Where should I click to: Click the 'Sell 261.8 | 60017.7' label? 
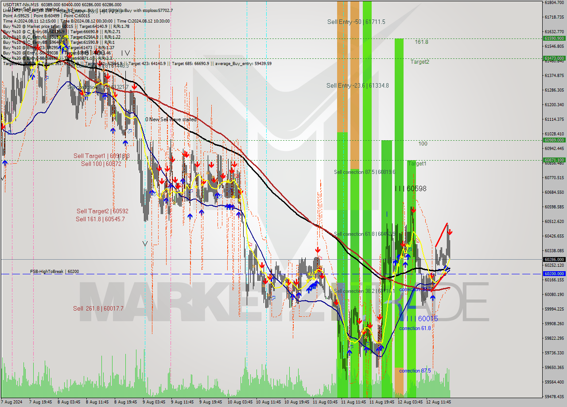tap(98, 308)
